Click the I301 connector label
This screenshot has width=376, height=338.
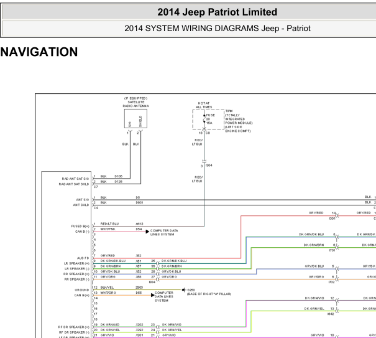click(332, 218)
